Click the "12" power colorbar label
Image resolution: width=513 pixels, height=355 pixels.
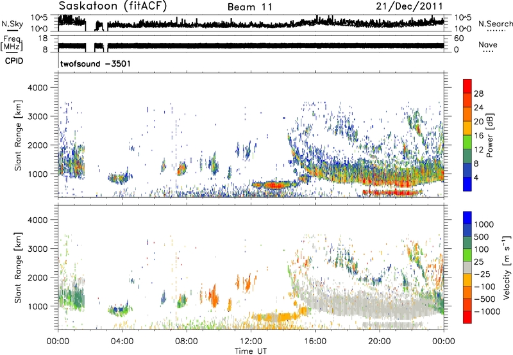478,150
